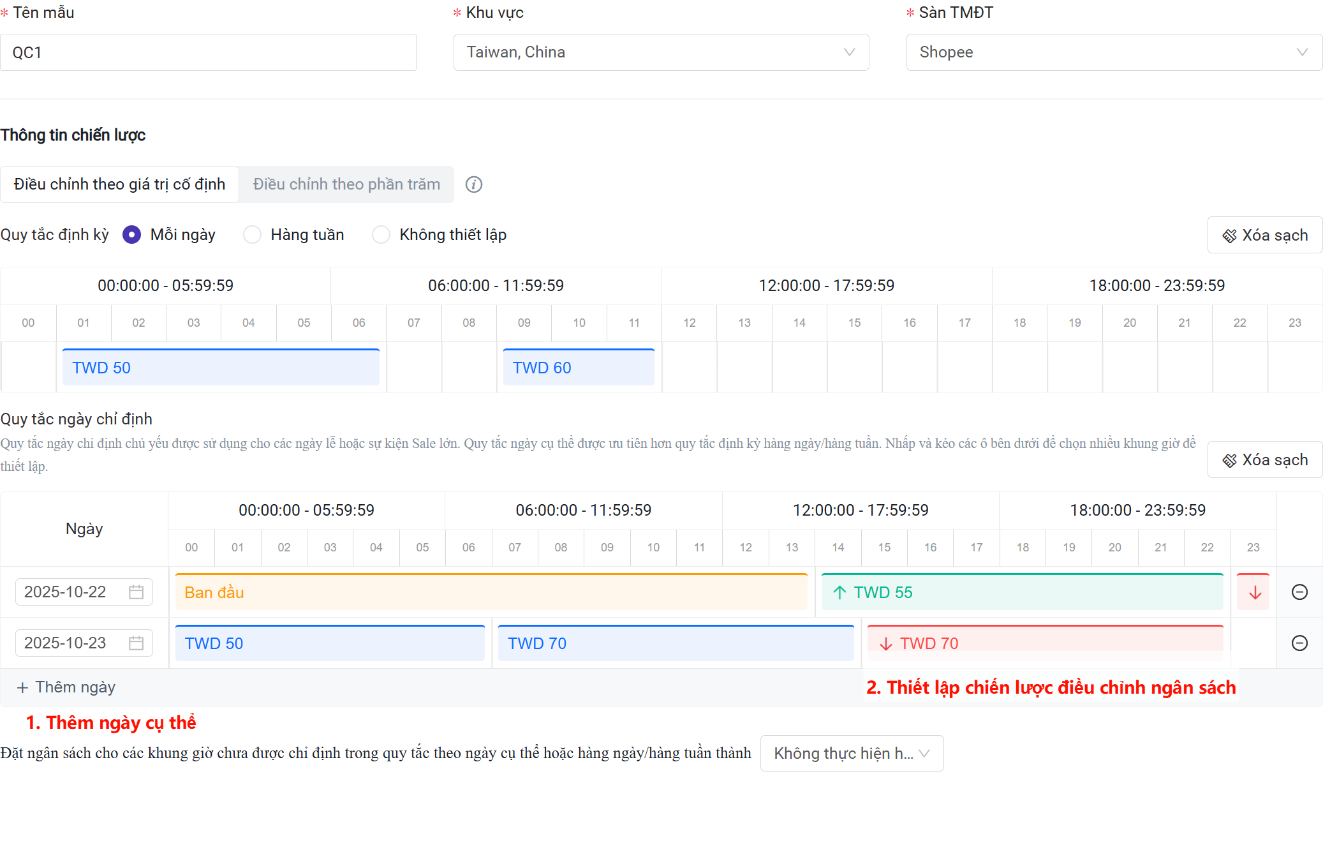Screen dimensions: 1323x859
Task: Click the orange Ban đầu time block
Action: coord(491,592)
